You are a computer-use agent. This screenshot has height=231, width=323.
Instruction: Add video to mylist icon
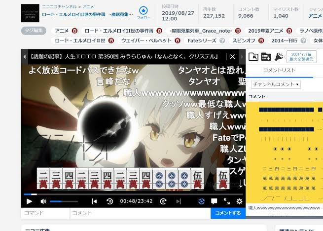266,56
